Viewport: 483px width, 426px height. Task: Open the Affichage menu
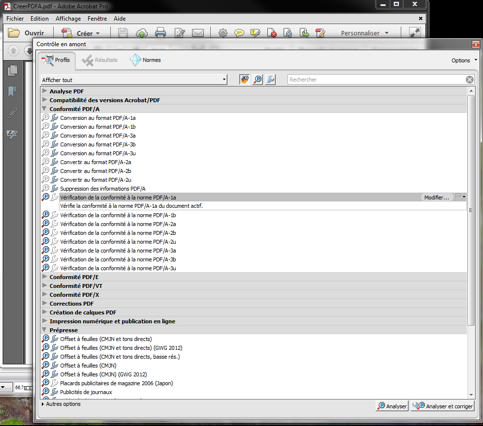pos(68,19)
